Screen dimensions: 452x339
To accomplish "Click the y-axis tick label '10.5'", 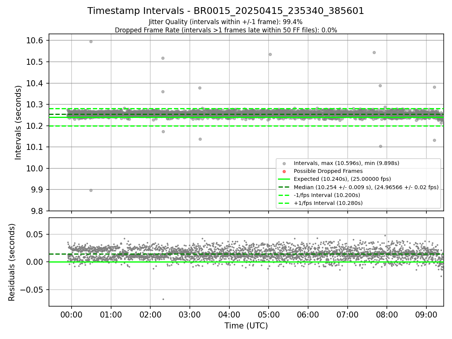I will (x=35, y=62).
